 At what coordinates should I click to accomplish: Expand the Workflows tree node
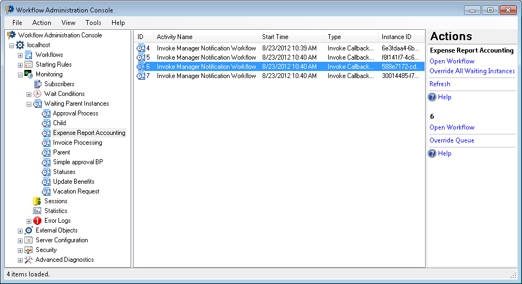(x=20, y=55)
